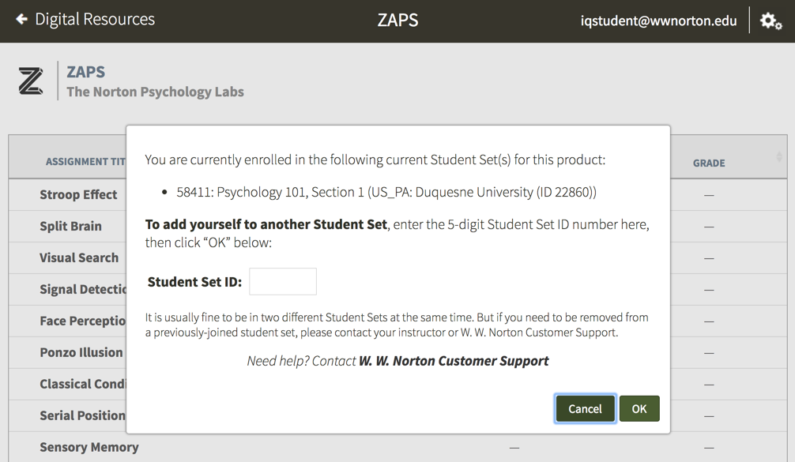The width and height of the screenshot is (795, 462).
Task: Go back to Digital Resources
Action: pos(95,20)
